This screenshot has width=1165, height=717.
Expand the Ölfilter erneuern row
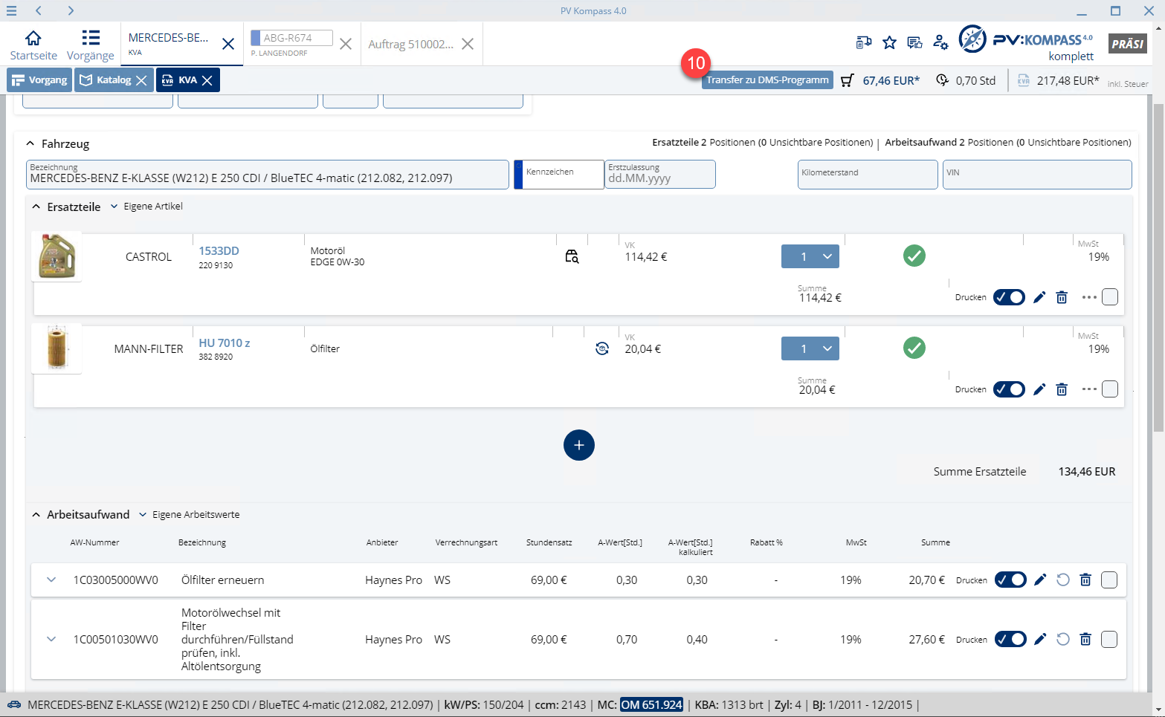click(x=51, y=580)
